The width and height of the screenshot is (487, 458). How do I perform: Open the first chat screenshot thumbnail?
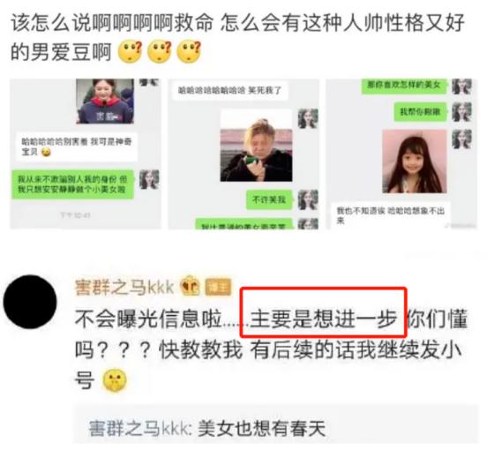(x=86, y=154)
